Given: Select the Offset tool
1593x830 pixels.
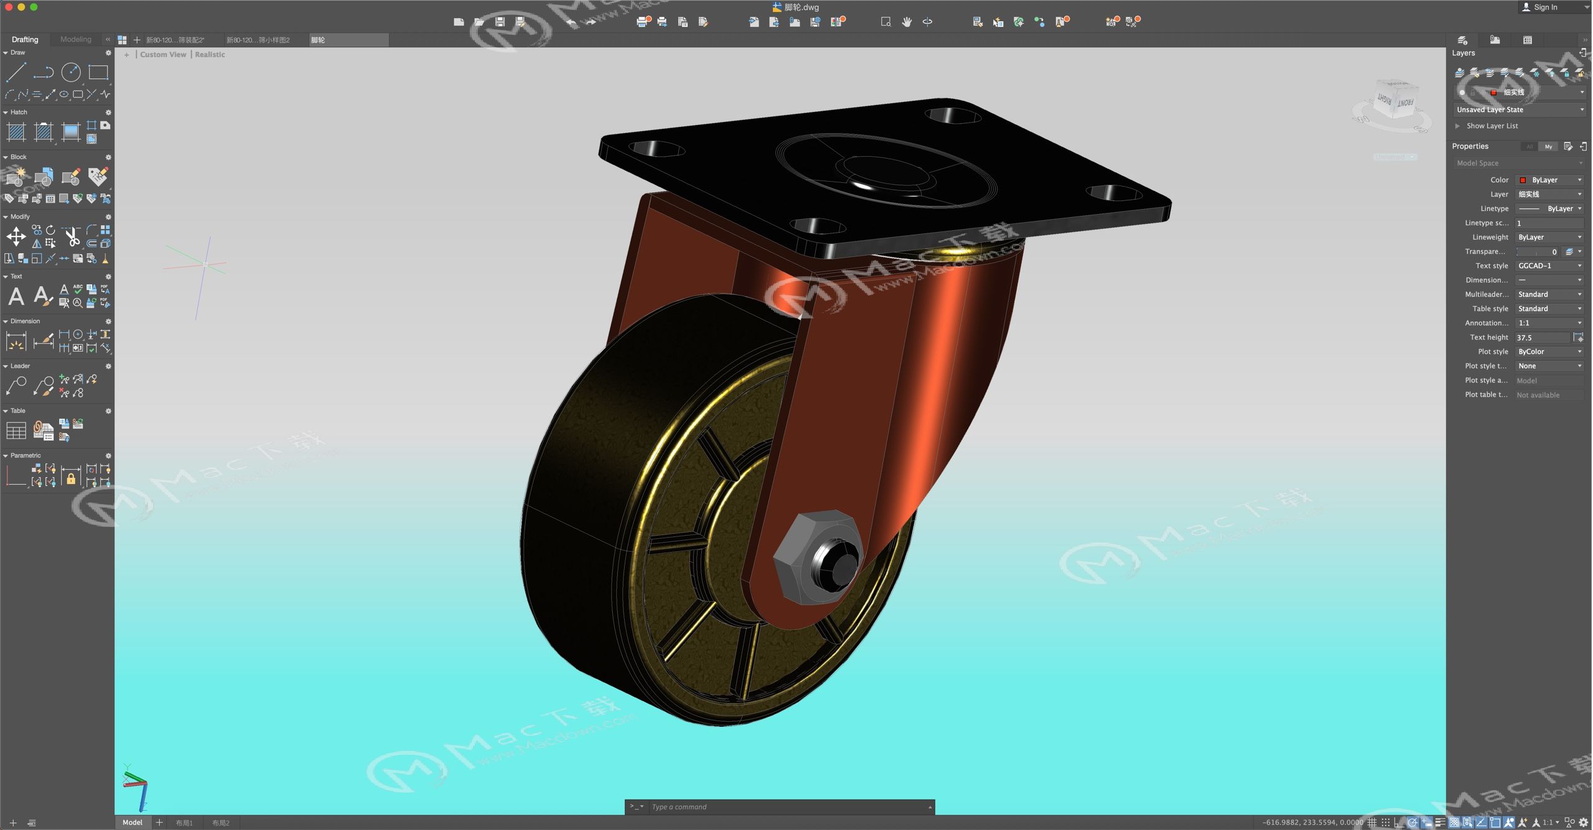Looking at the screenshot, I should [91, 243].
